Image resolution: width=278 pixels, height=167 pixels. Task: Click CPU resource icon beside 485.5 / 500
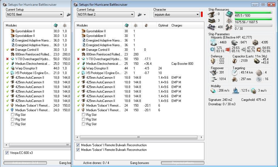pyautogui.click(x=229, y=14)
